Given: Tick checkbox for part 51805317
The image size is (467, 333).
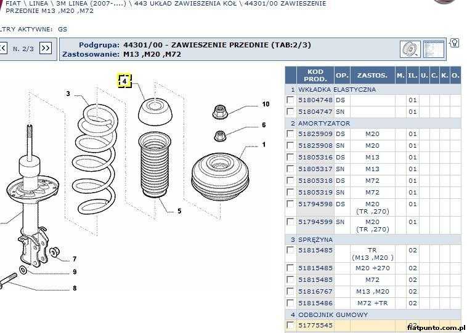Looking at the screenshot, I should click(x=290, y=169).
